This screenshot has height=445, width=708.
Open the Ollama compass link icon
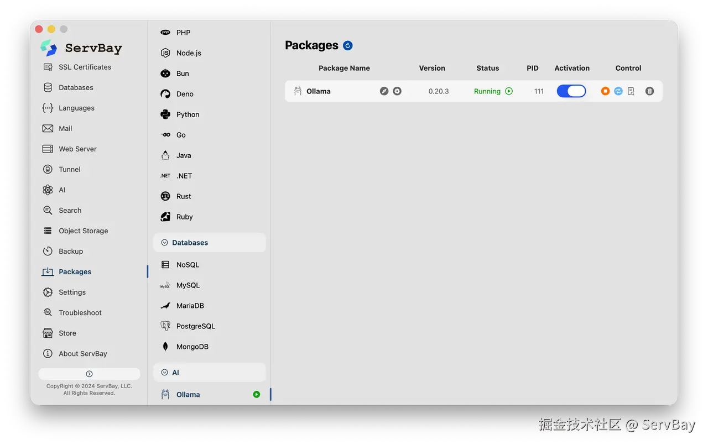coord(384,91)
